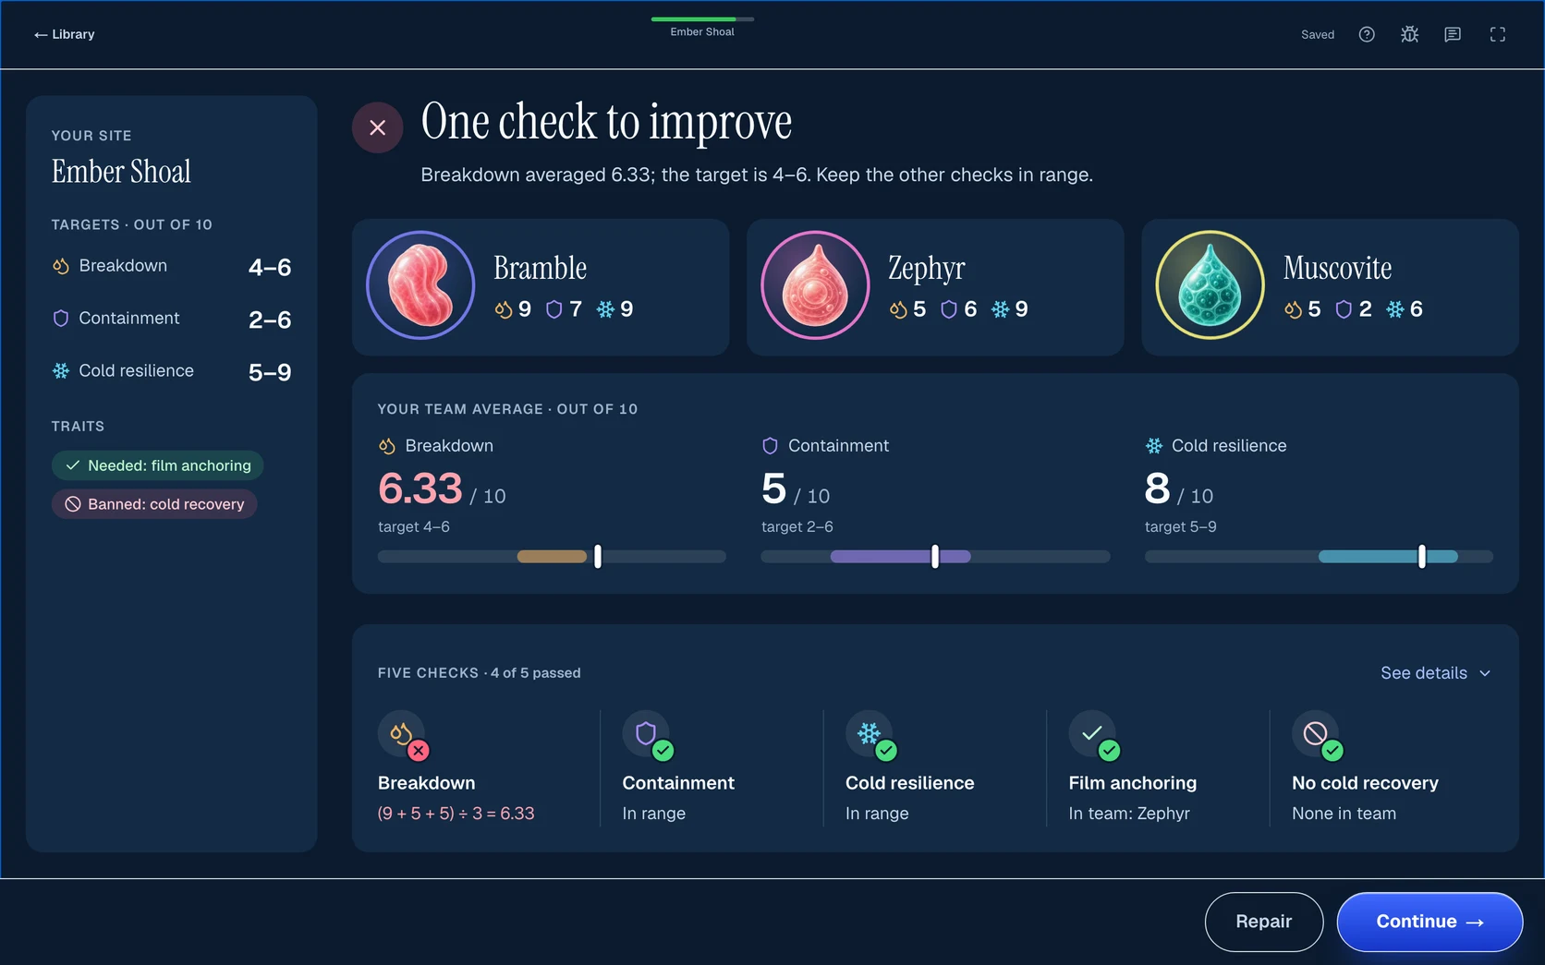The height and width of the screenshot is (965, 1545).
Task: Click Zephyr's containment shield stat icon
Action: 949,309
